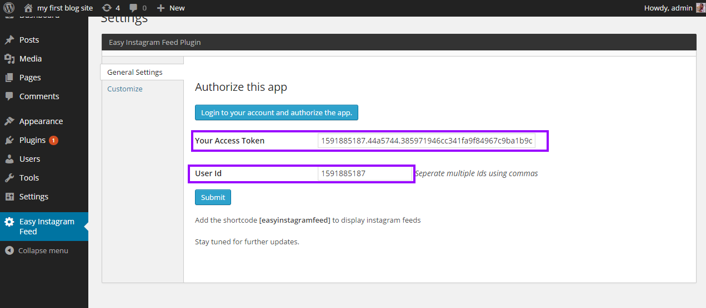The image size is (706, 308).
Task: Click the User Id input field
Action: (365, 173)
